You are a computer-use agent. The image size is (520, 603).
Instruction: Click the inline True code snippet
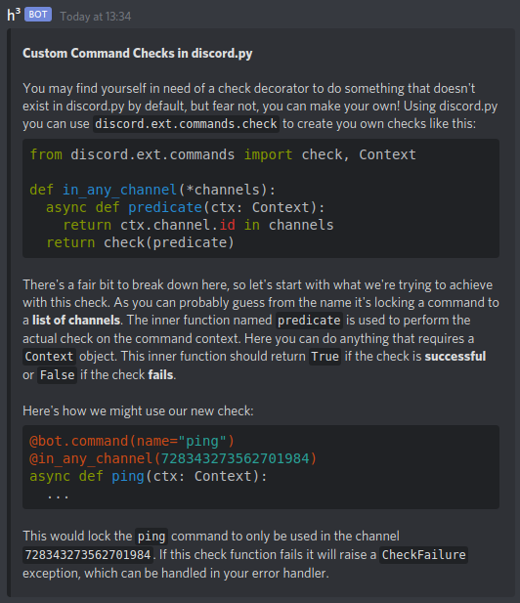coord(325,357)
